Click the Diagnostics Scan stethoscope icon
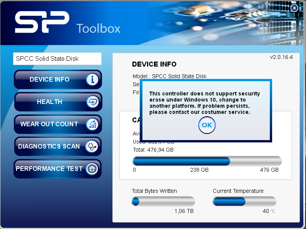Image resolution: width=306 pixels, height=229 pixels. (x=92, y=146)
